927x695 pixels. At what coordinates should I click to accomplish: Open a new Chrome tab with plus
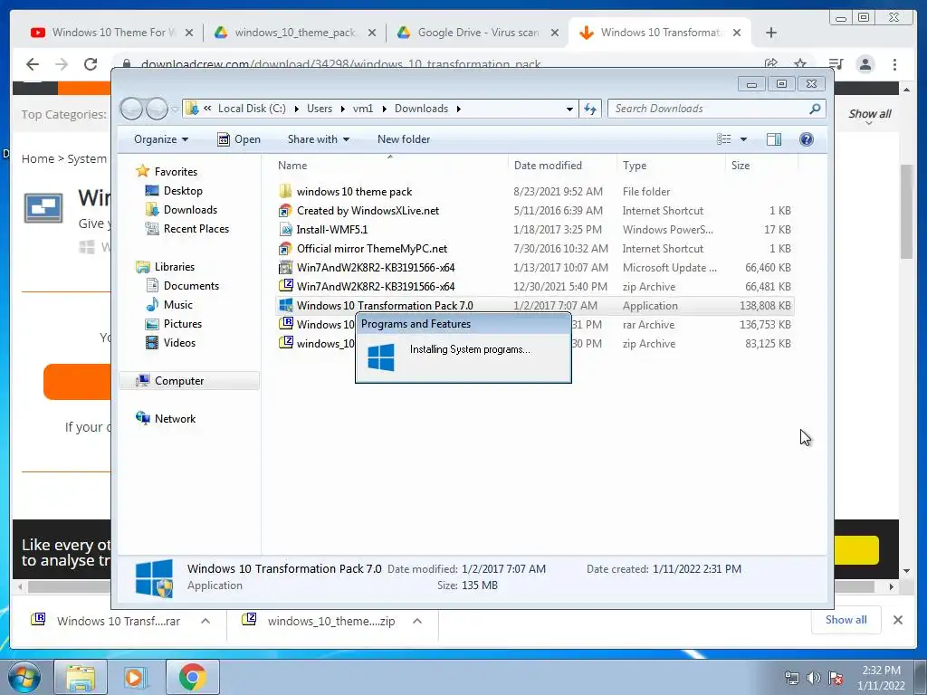771,33
